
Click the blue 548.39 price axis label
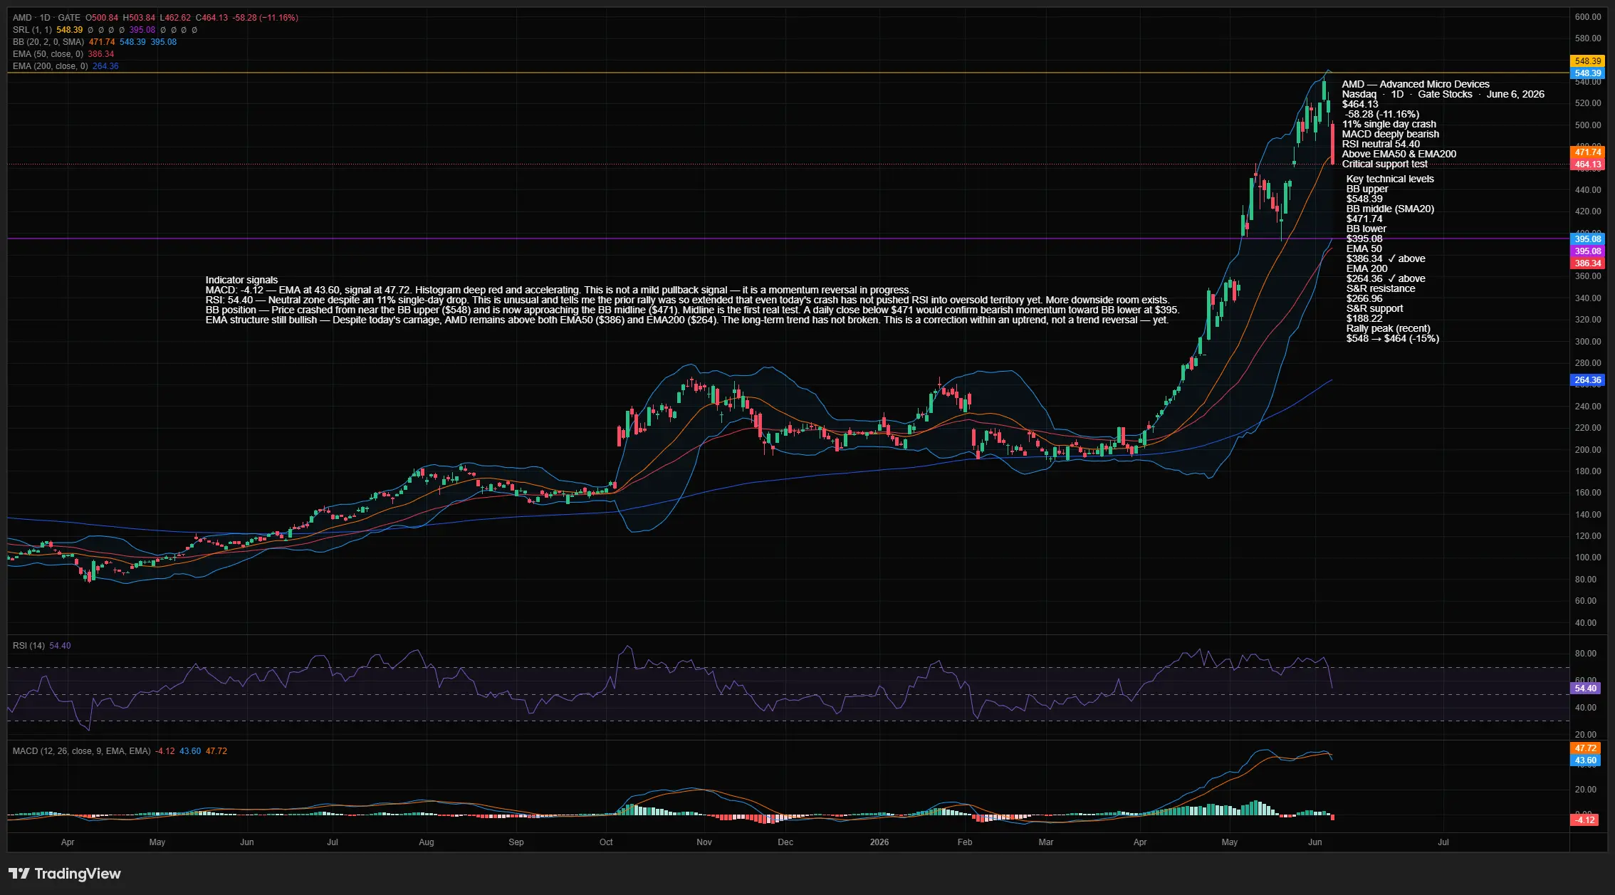[1588, 73]
